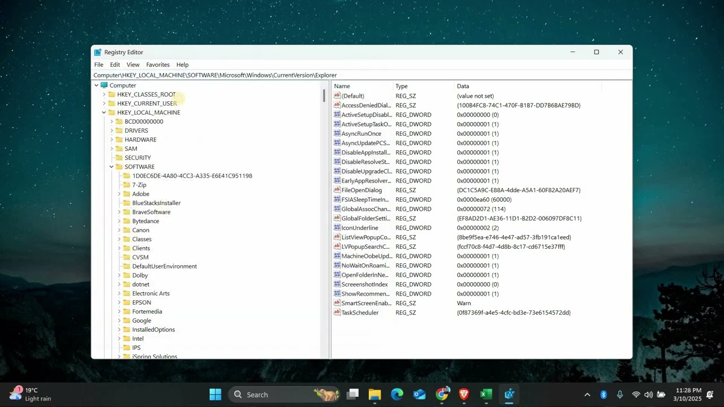724x407 pixels.
Task: Expand the HKEY_CURRENT_USER node
Action: click(x=104, y=103)
